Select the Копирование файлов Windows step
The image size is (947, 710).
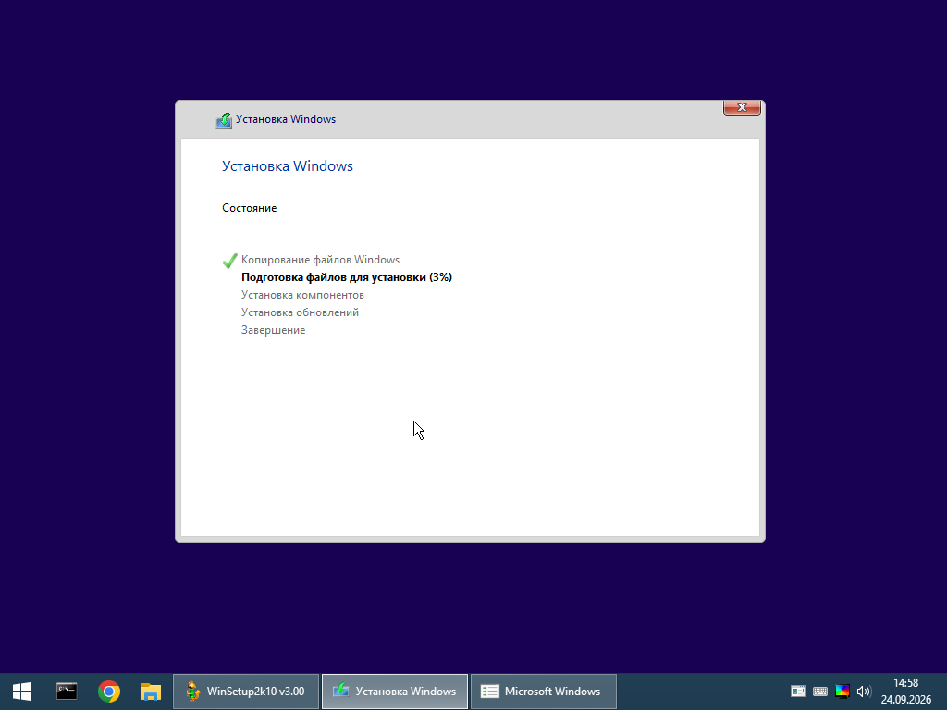pos(320,260)
